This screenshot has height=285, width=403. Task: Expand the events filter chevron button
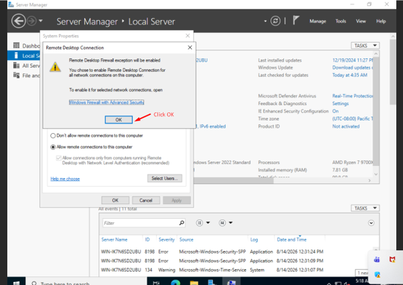(x=371, y=223)
